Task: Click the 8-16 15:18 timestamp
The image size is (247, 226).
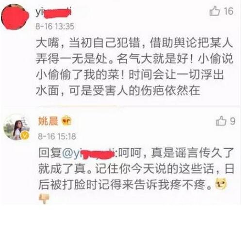Action: (x=57, y=136)
